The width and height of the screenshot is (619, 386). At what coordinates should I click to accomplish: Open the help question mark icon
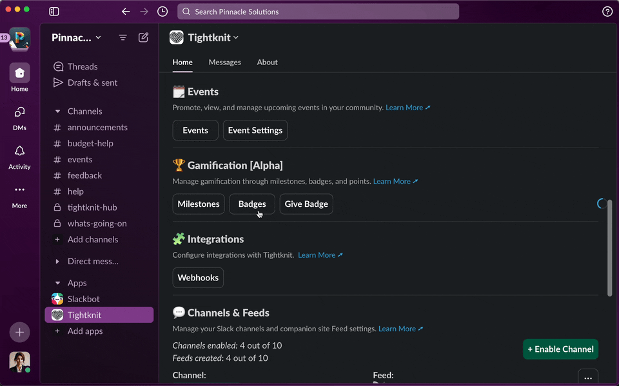[607, 12]
